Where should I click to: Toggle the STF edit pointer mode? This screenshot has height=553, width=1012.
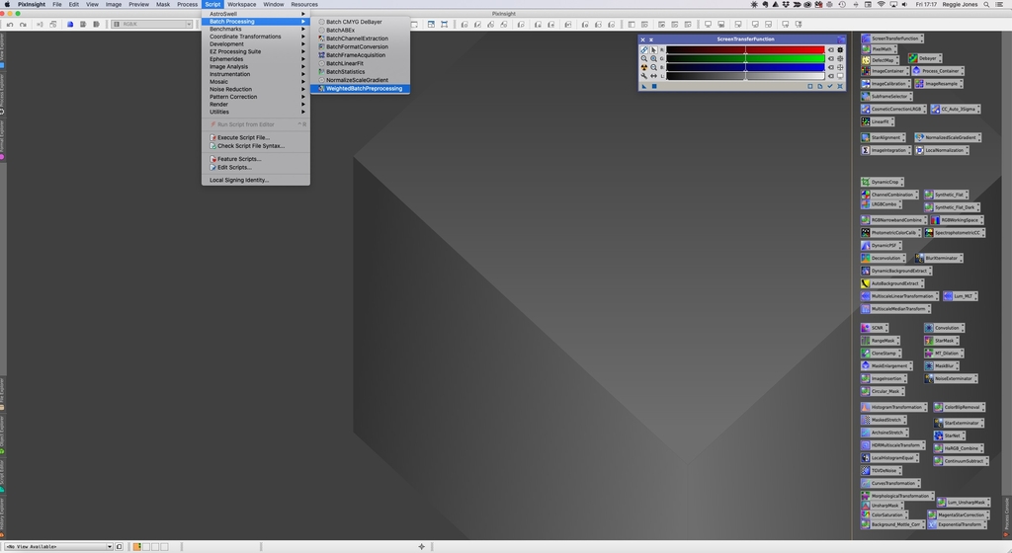pos(653,49)
